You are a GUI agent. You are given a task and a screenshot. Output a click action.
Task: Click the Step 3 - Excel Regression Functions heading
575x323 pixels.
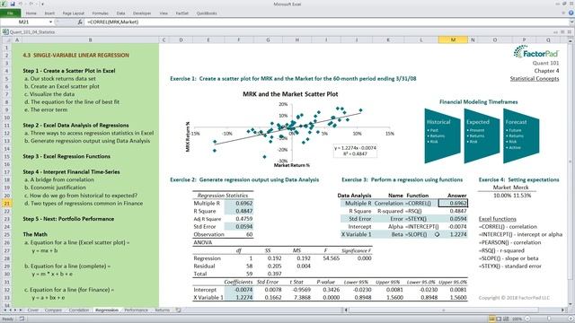(x=66, y=156)
